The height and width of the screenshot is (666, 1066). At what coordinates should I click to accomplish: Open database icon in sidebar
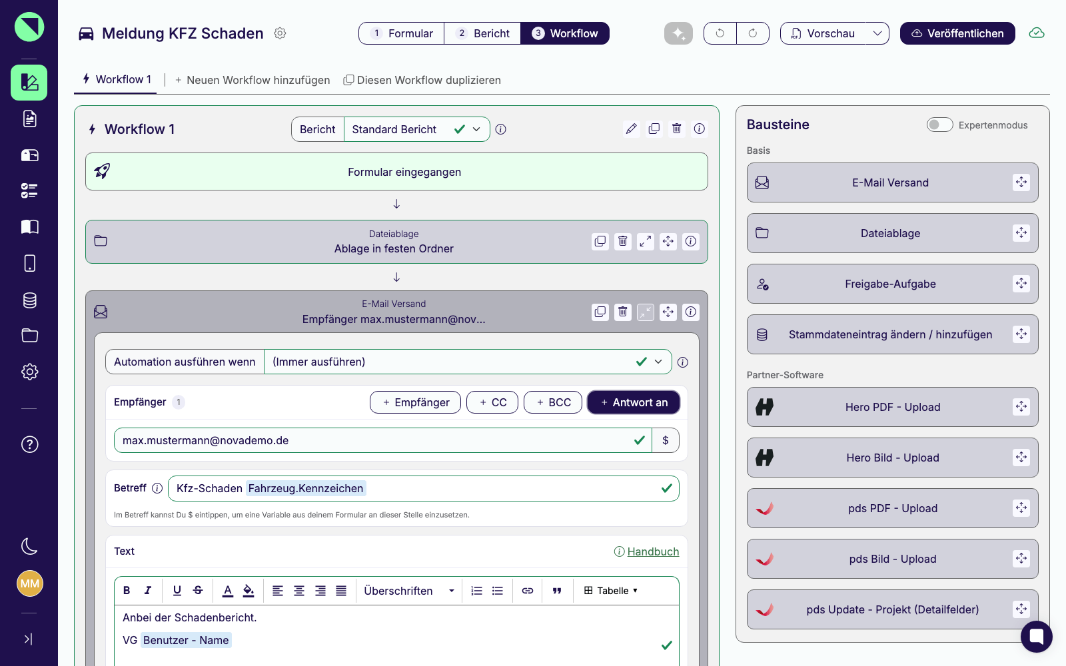click(29, 300)
